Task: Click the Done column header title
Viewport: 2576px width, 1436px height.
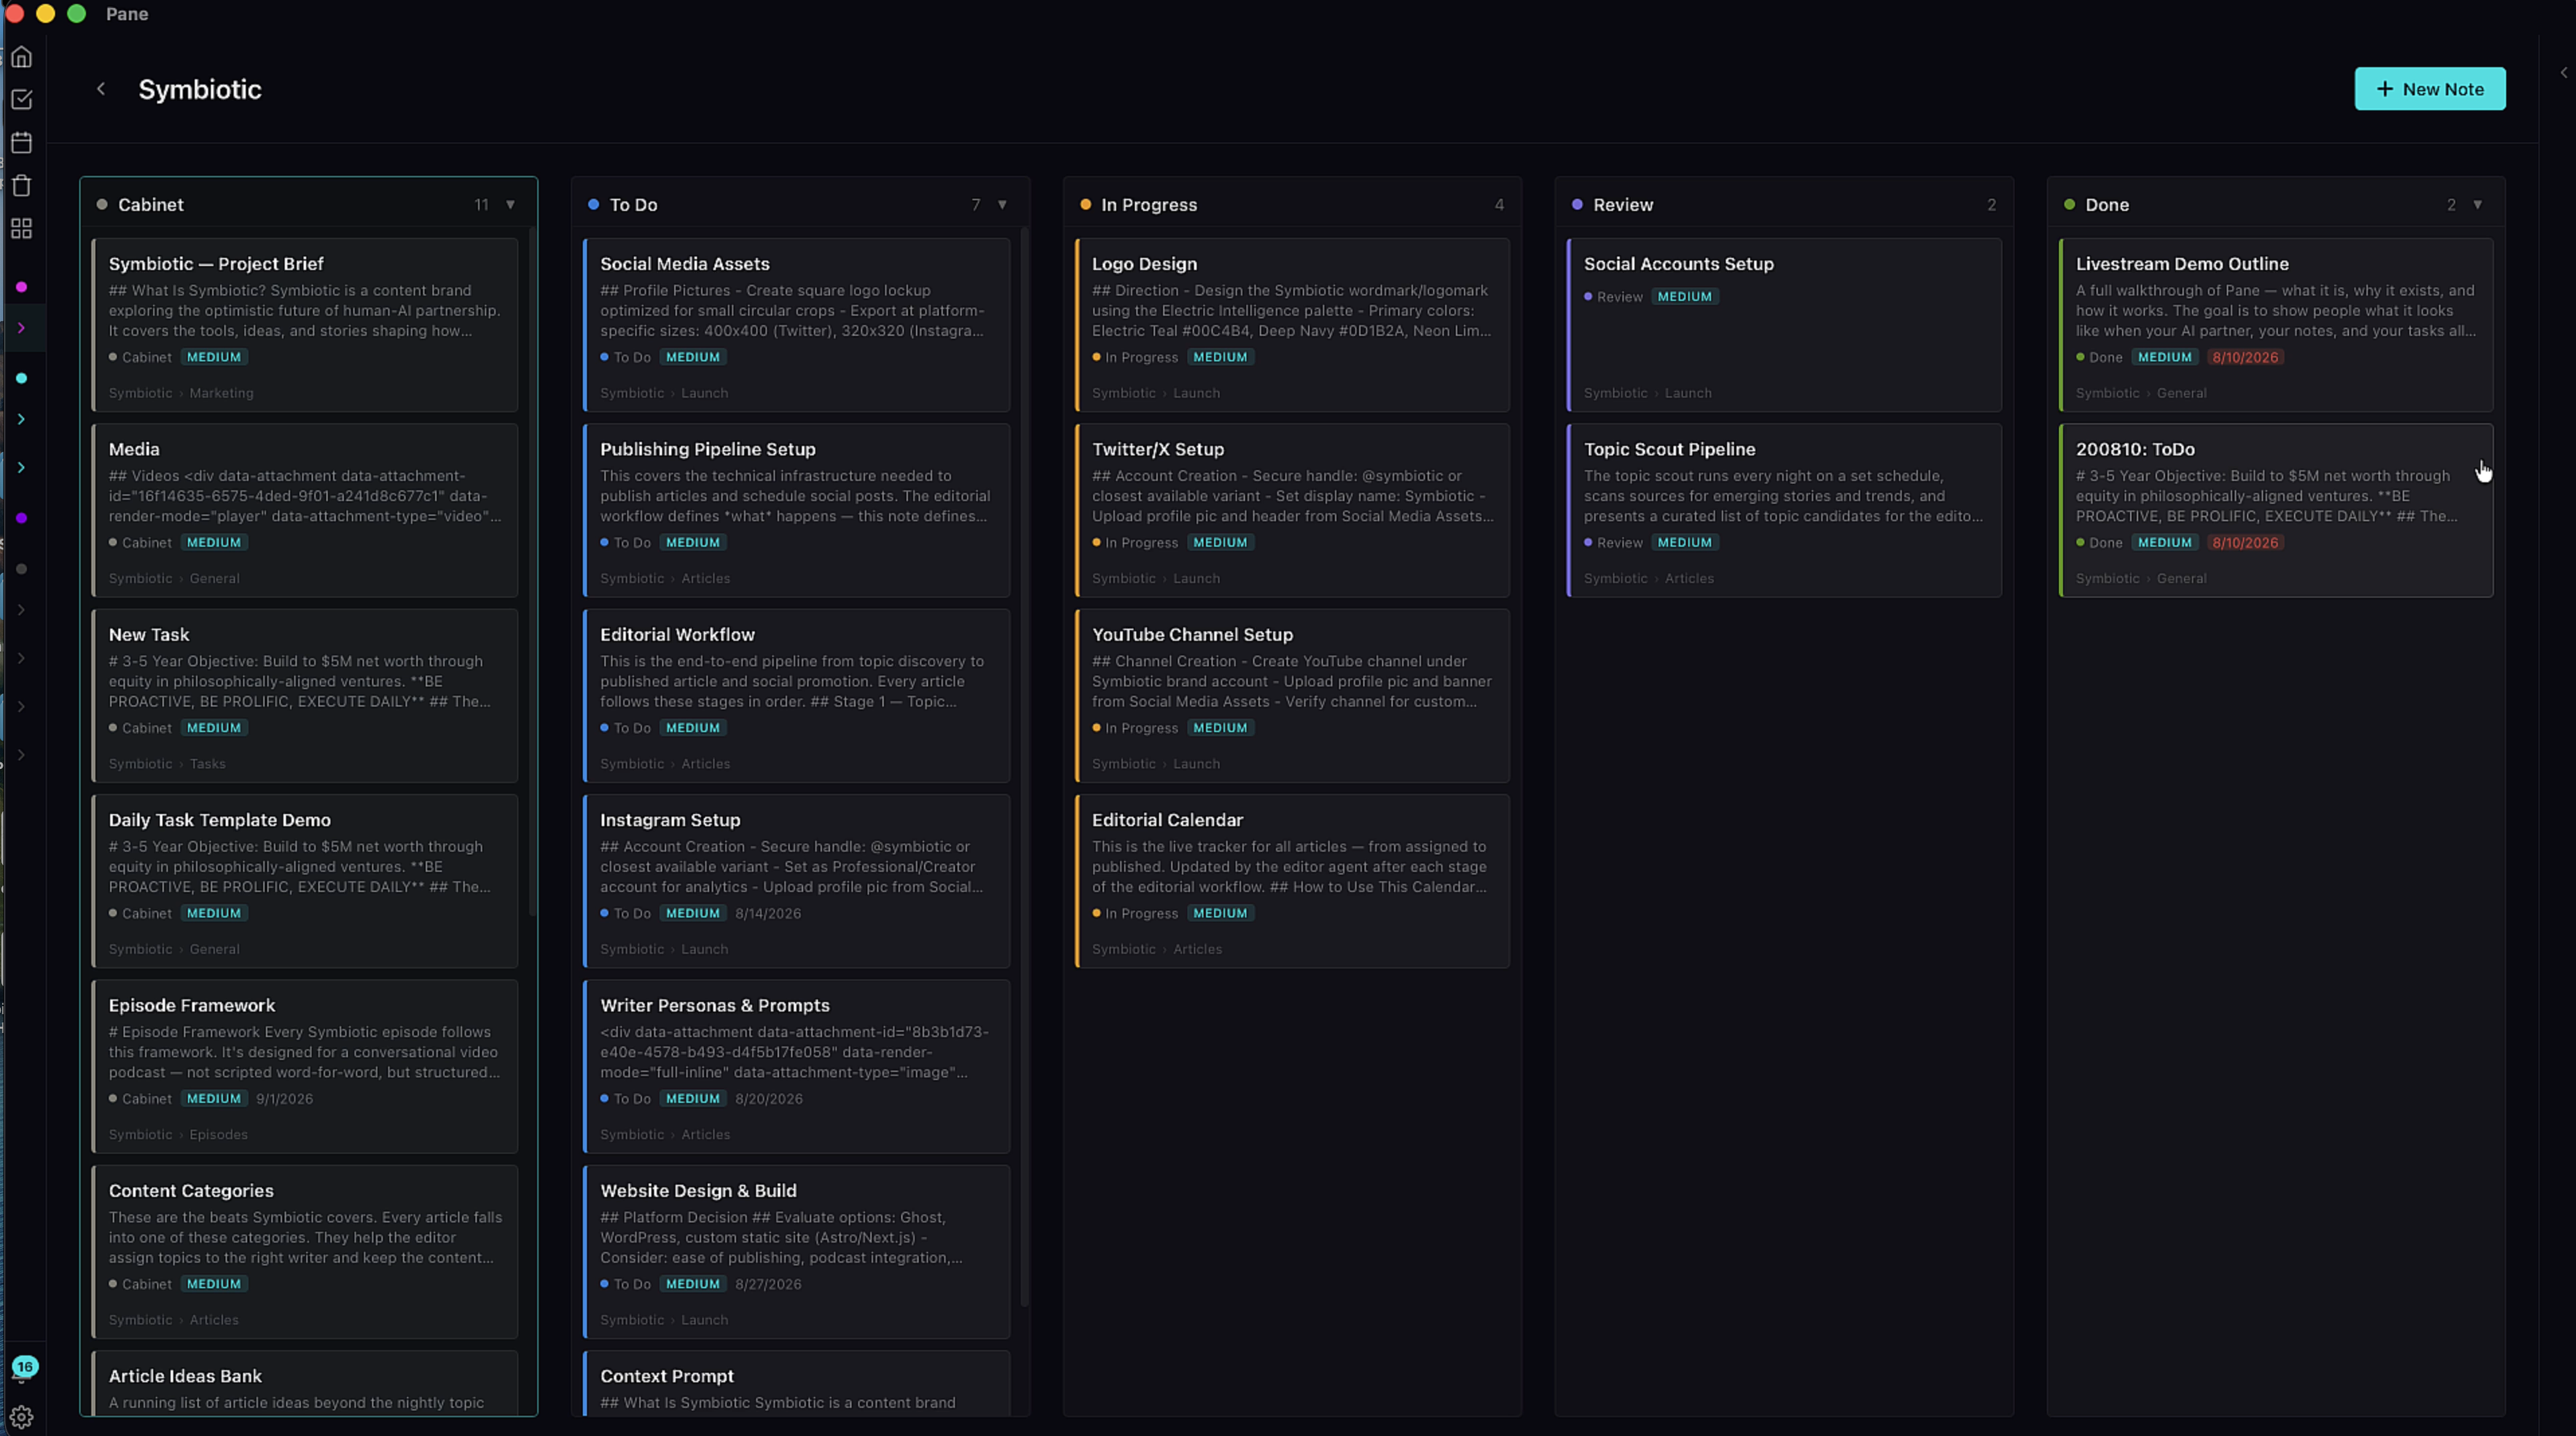Action: coord(2107,204)
